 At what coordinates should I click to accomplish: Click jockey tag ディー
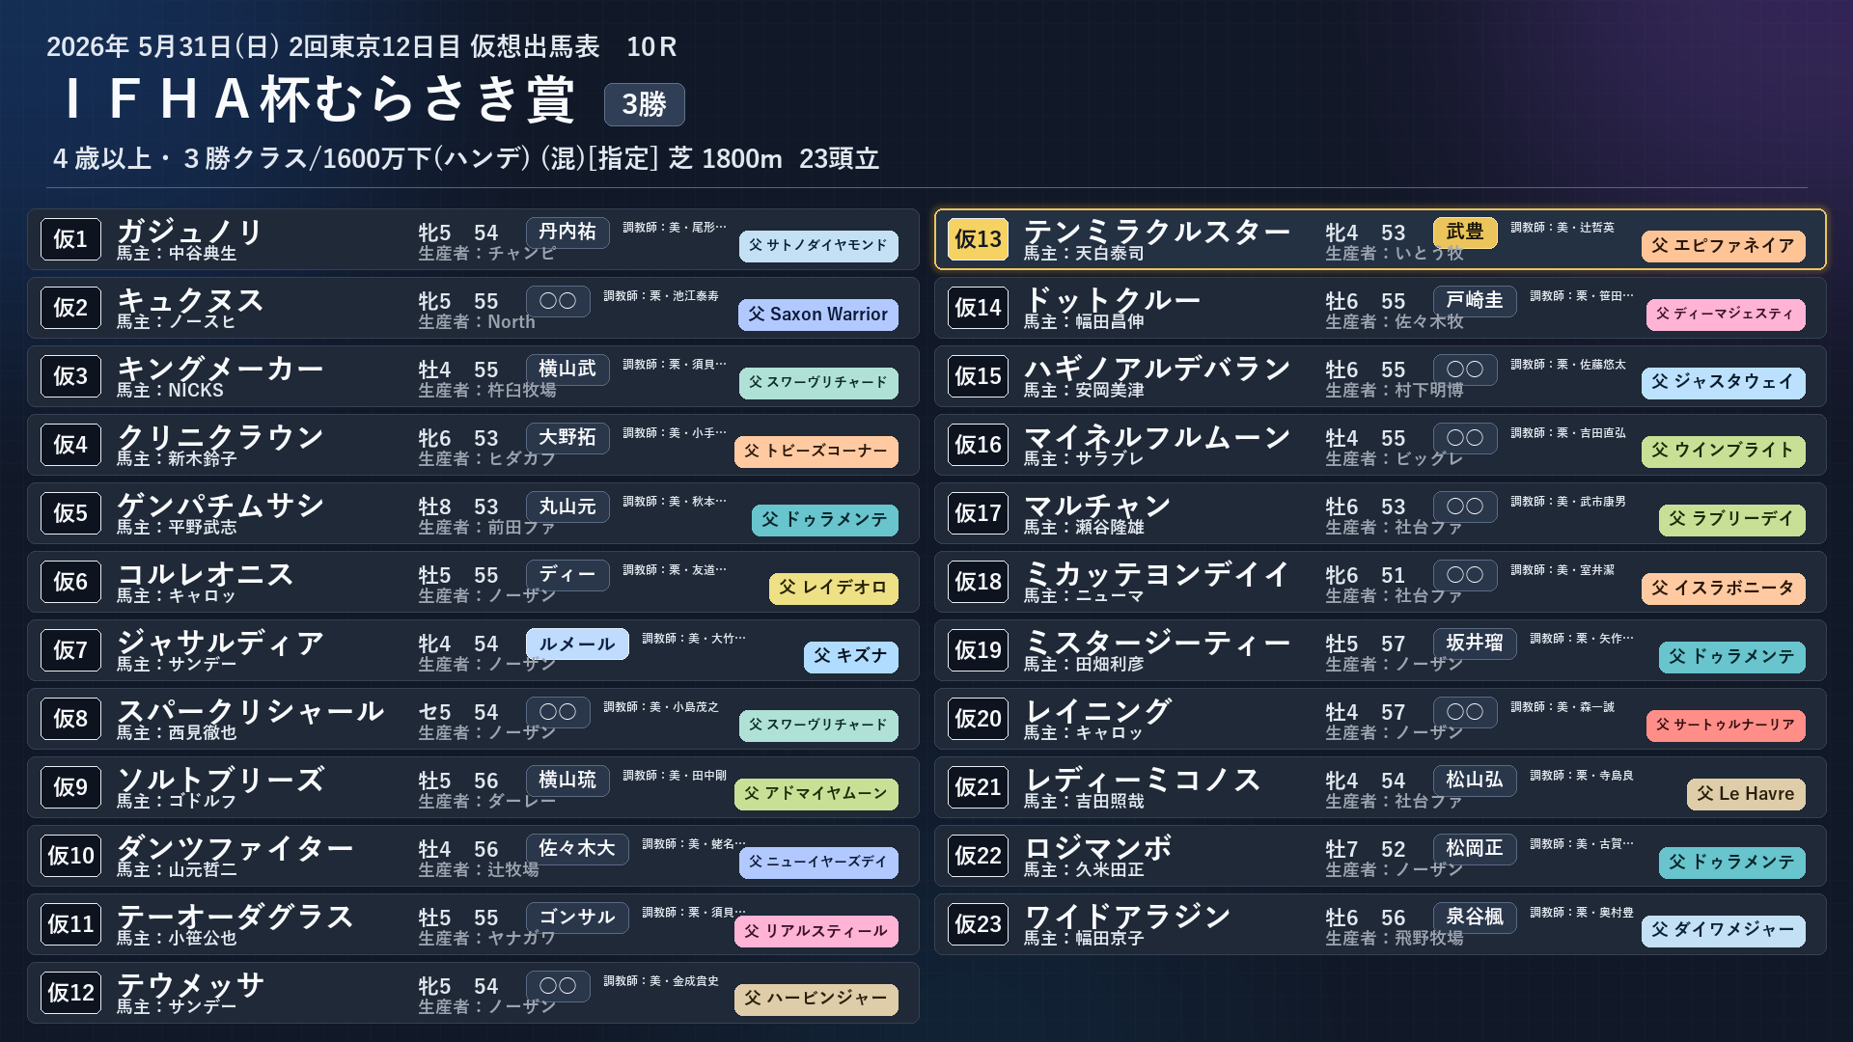coord(567,575)
